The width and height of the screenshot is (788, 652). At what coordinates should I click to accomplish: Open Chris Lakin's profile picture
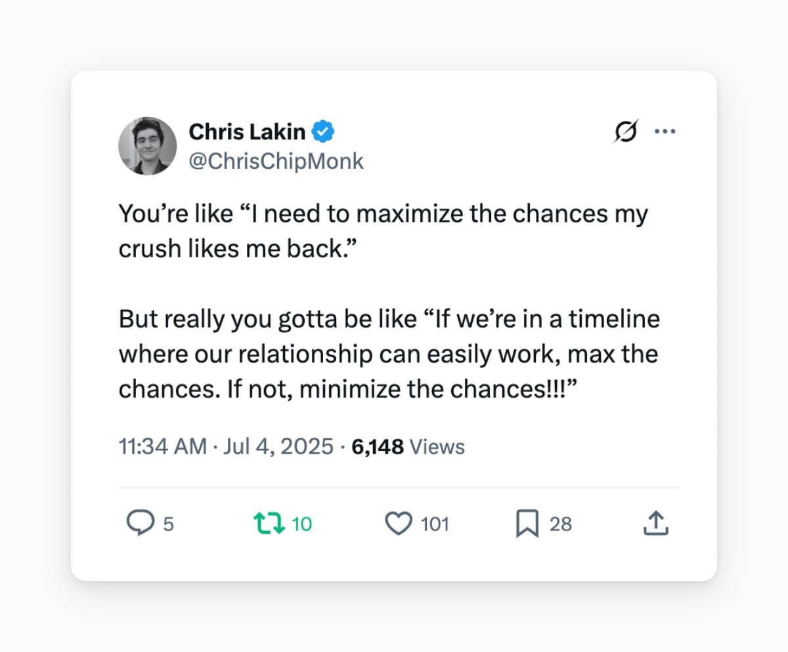click(148, 146)
